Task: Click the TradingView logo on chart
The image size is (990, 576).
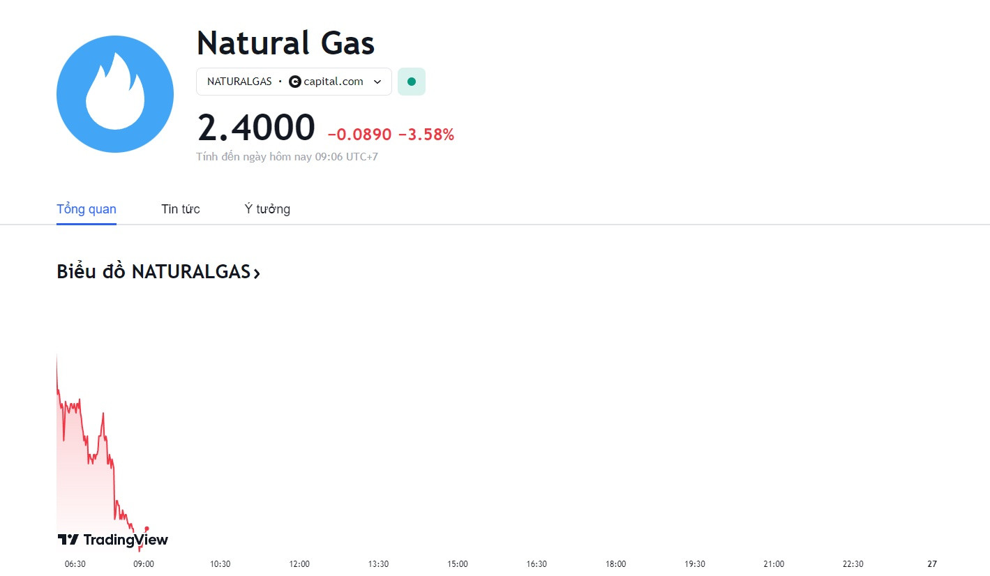Action: 112,540
